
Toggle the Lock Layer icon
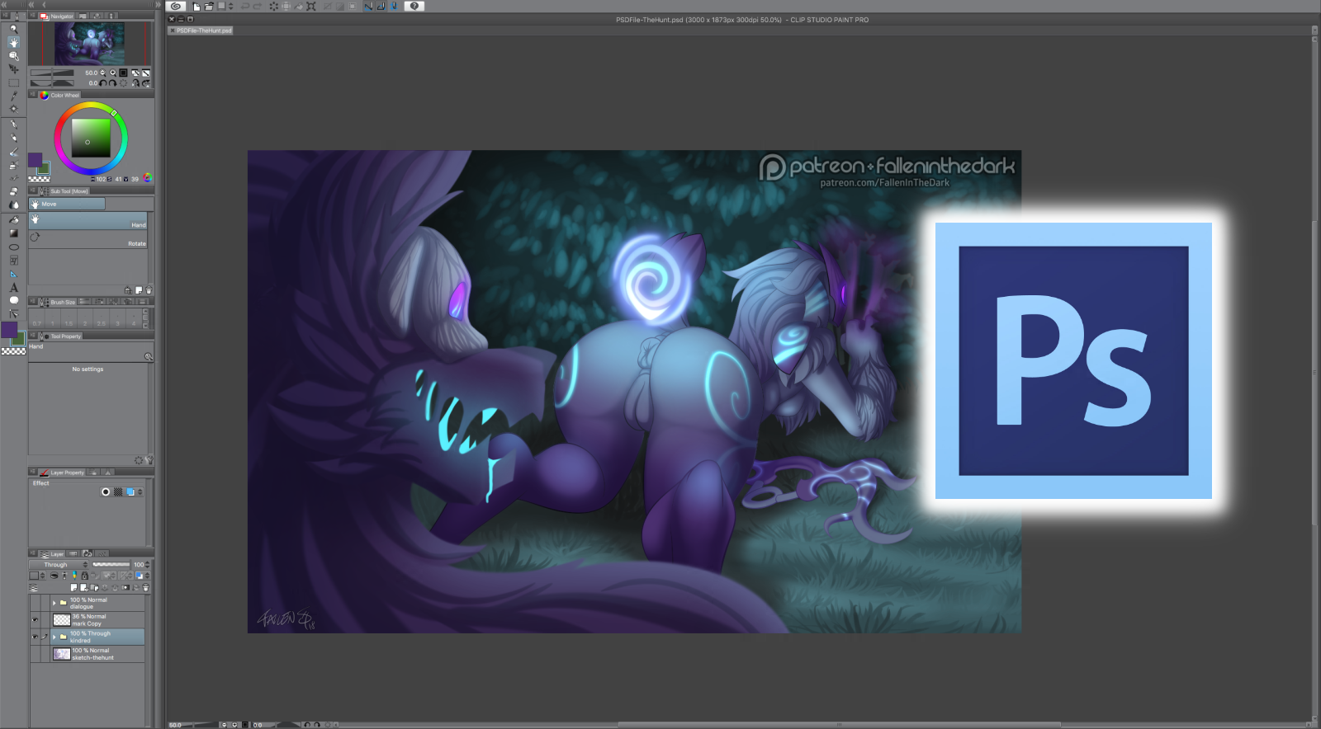[x=84, y=576]
